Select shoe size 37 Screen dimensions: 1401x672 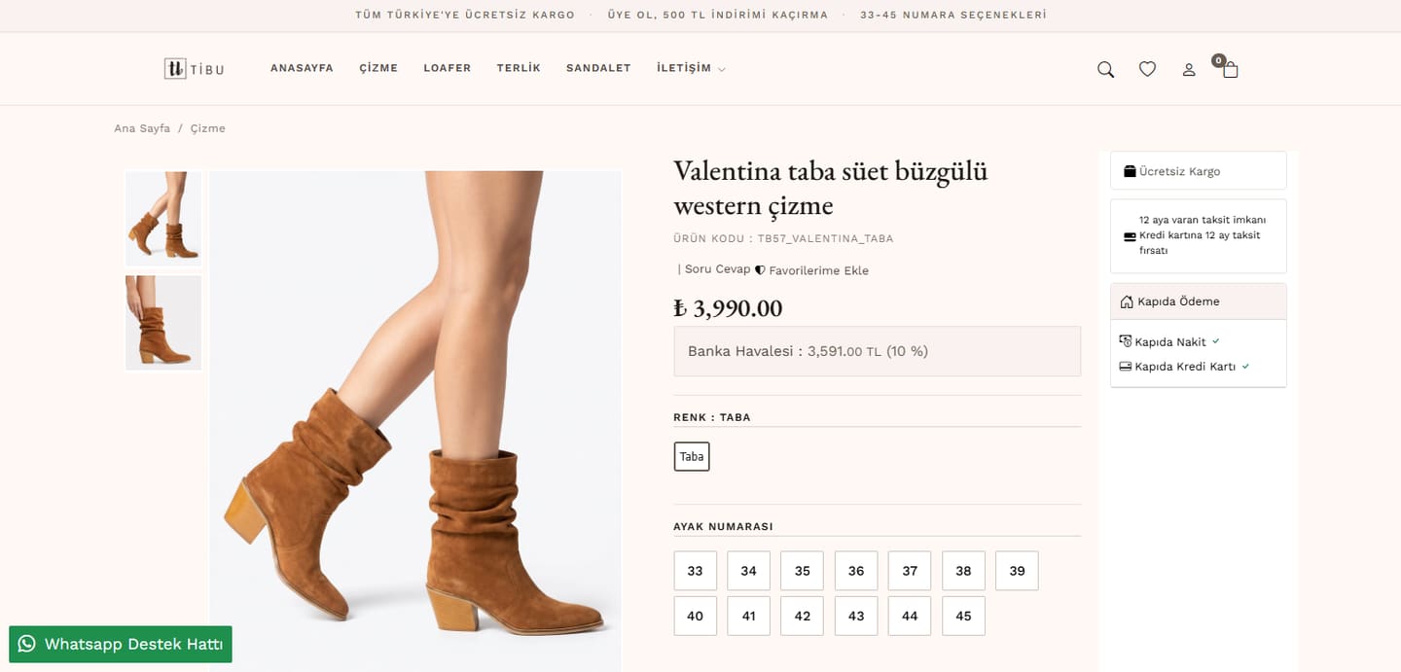[910, 571]
